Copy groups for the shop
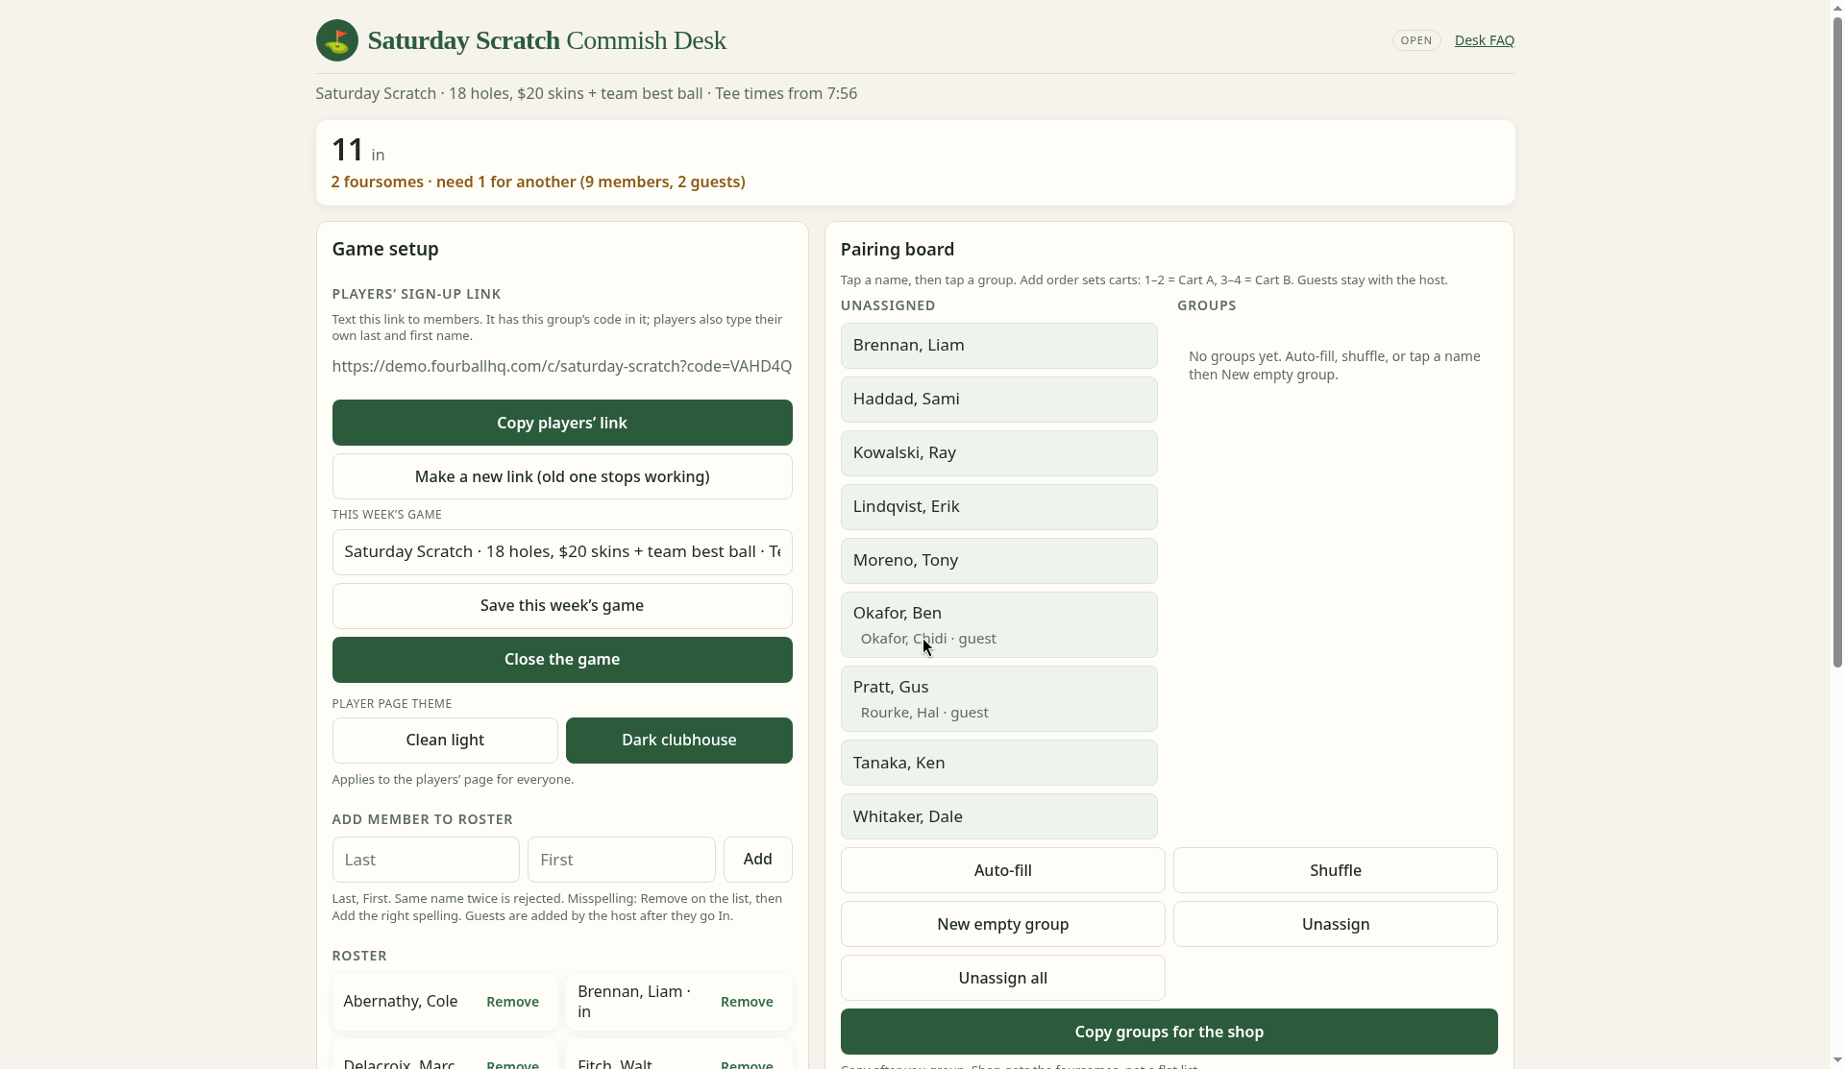 [x=1169, y=1032]
